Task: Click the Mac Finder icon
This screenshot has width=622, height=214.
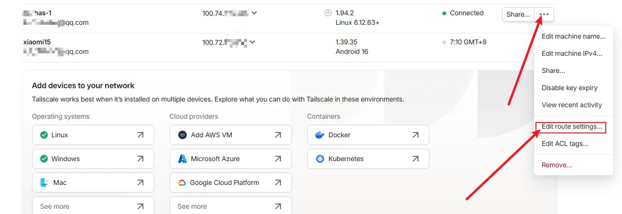Action: 44,182
